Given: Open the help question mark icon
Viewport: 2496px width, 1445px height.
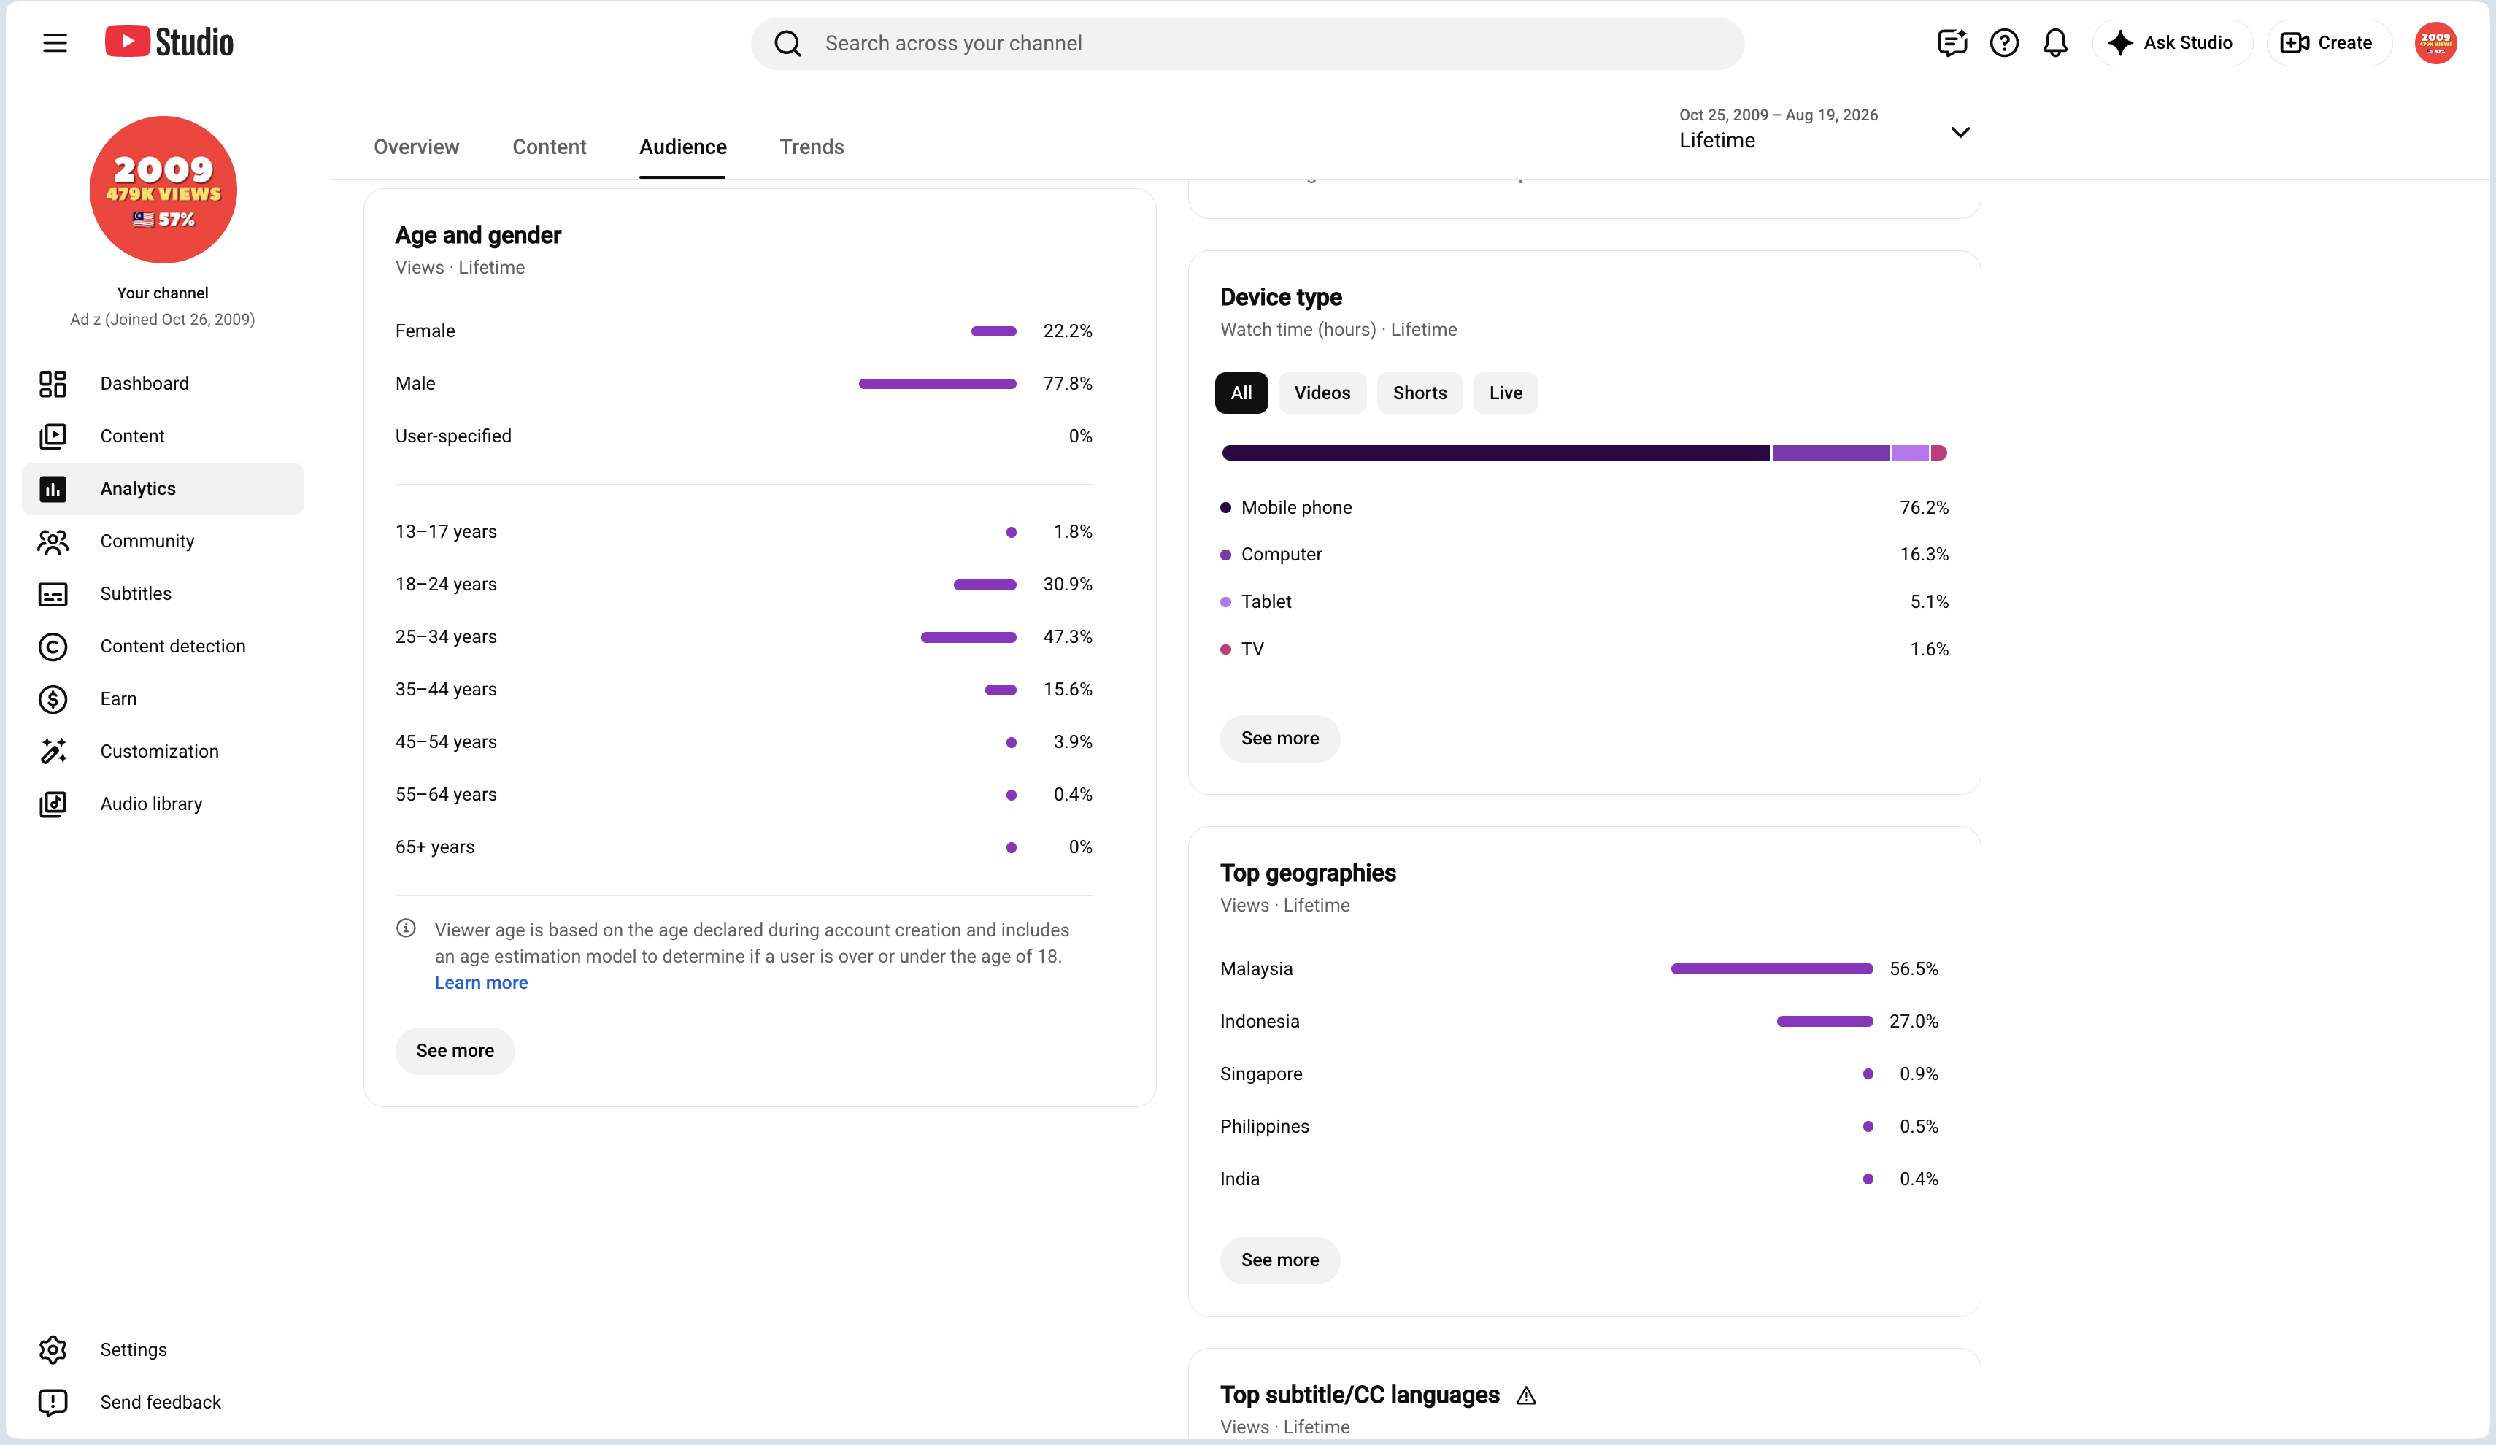Looking at the screenshot, I should (2004, 42).
